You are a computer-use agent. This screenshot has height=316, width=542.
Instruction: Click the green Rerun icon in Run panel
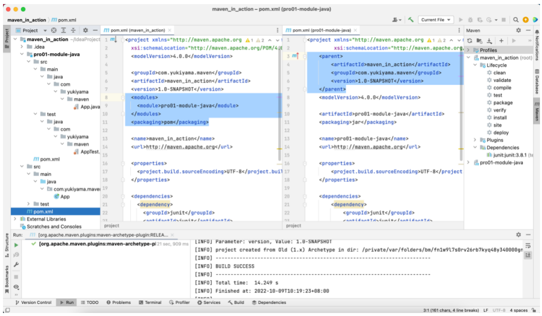click(x=16, y=245)
